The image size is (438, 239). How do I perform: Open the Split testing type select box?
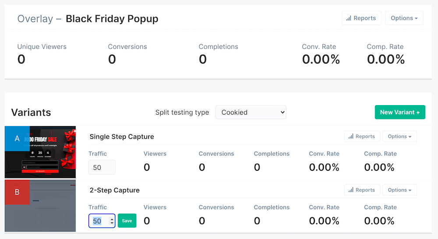pyautogui.click(x=251, y=112)
